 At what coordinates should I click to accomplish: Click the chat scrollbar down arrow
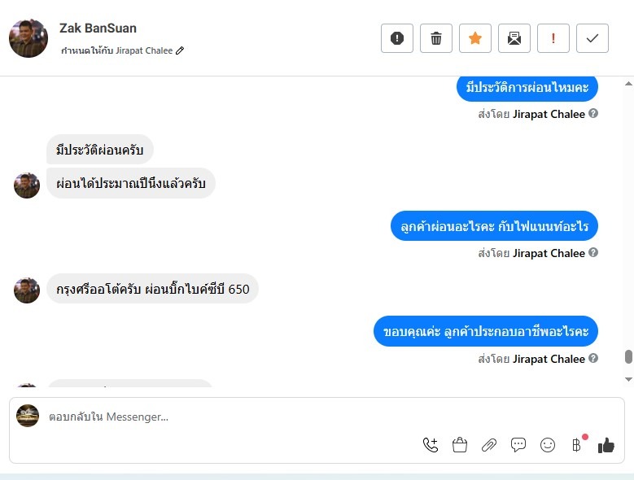tap(627, 379)
